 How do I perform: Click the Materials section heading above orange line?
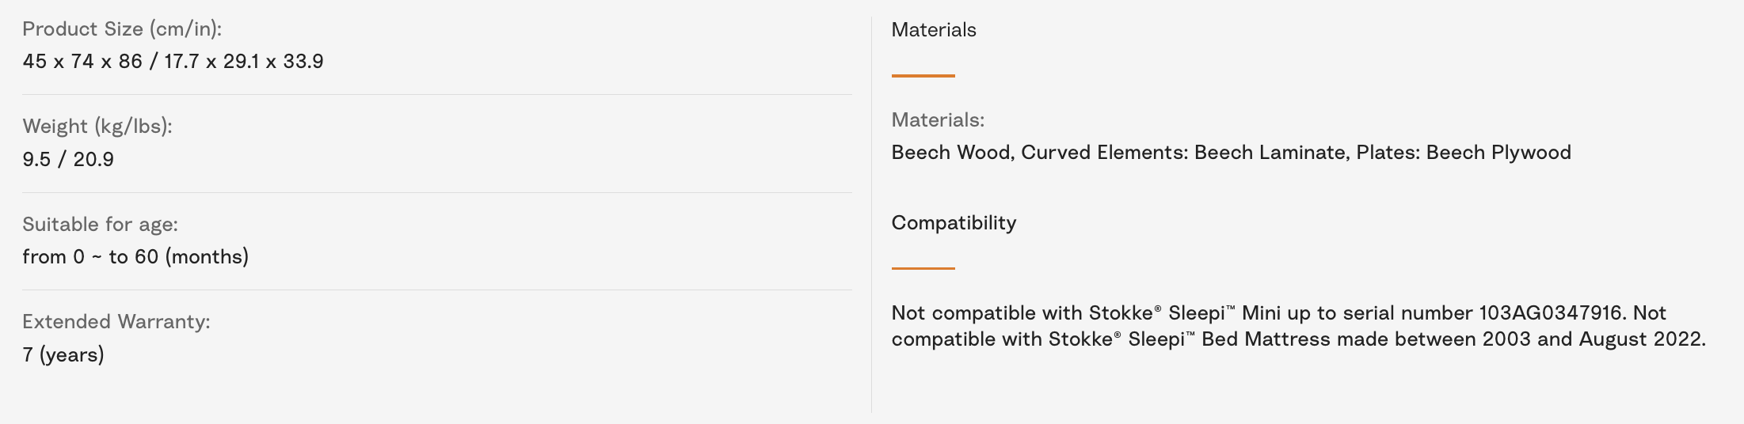(934, 30)
